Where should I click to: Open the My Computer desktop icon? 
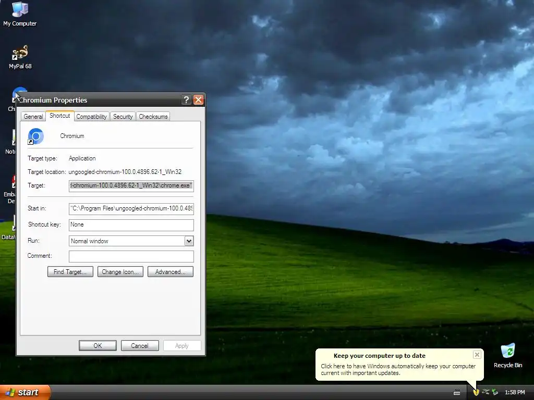pyautogui.click(x=20, y=14)
